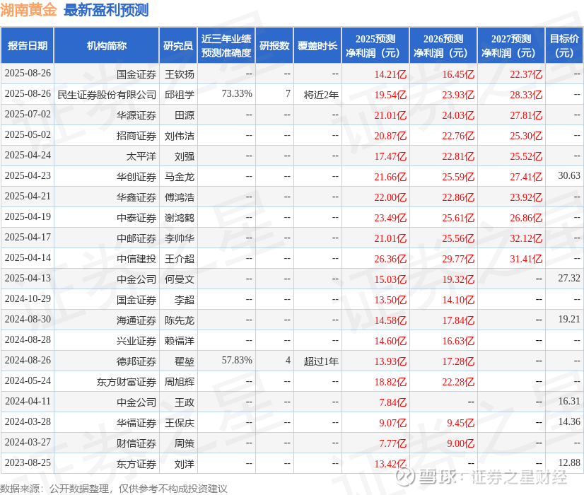This screenshot has width=584, height=495.
Task: Select the 目标价 column header
Action: [x=564, y=45]
